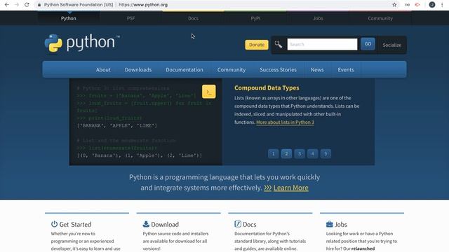Open the Success Stories navigation menu

(x=278, y=70)
